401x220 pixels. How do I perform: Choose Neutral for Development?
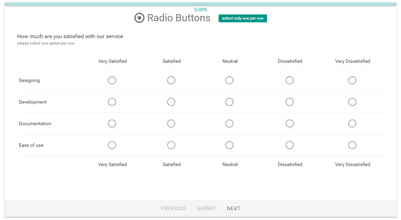point(229,102)
